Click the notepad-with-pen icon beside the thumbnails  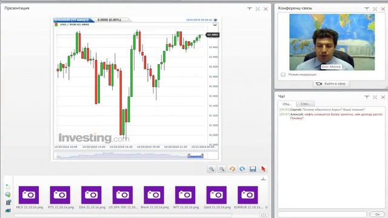coord(8,202)
